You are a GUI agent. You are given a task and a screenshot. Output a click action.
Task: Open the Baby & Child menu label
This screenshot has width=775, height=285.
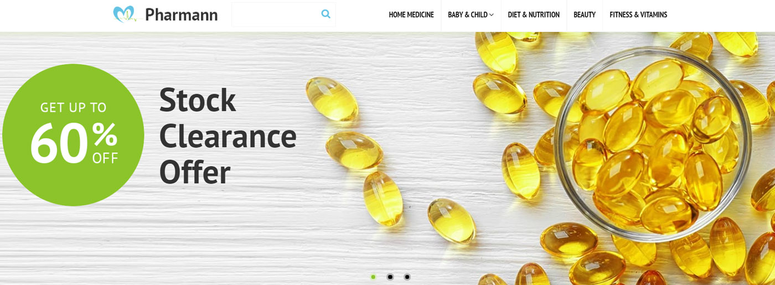pyautogui.click(x=468, y=15)
